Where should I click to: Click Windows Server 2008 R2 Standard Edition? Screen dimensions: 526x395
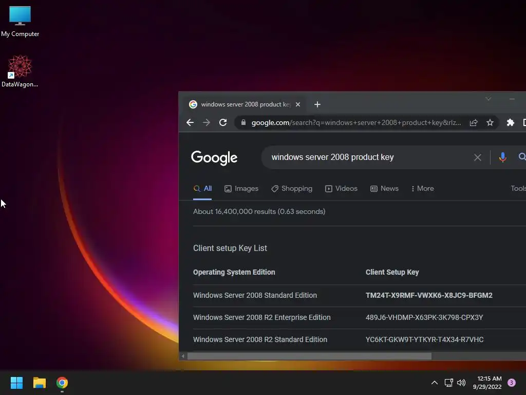pyautogui.click(x=260, y=339)
